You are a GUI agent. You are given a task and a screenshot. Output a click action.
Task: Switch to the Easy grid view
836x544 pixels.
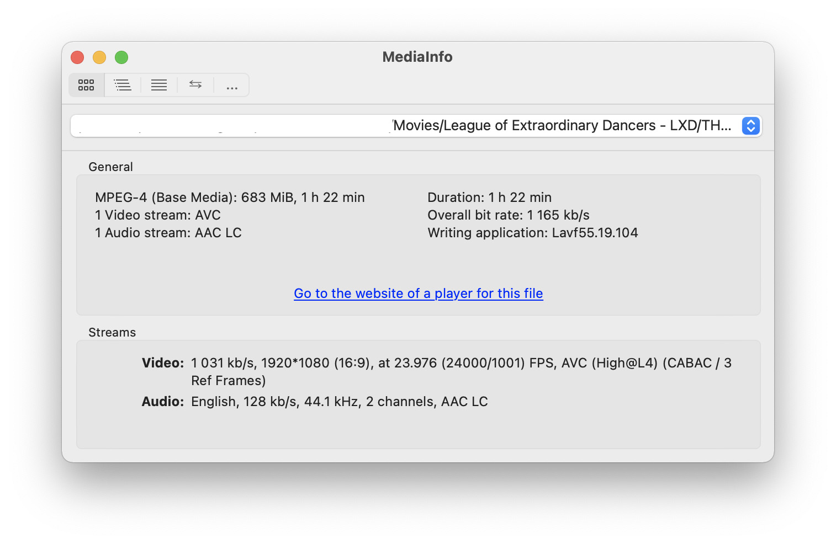[x=86, y=85]
